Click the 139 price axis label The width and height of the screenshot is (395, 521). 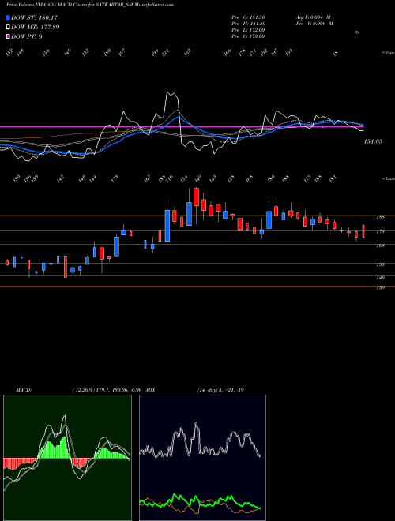380,288
